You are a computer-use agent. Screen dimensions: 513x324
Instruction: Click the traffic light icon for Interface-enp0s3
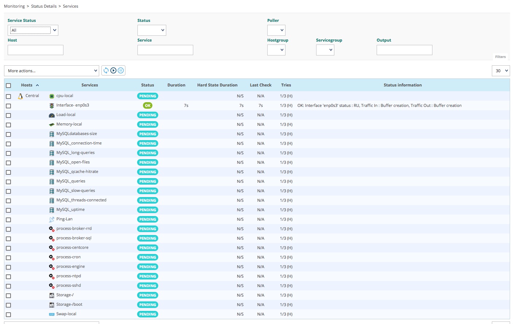tap(52, 105)
